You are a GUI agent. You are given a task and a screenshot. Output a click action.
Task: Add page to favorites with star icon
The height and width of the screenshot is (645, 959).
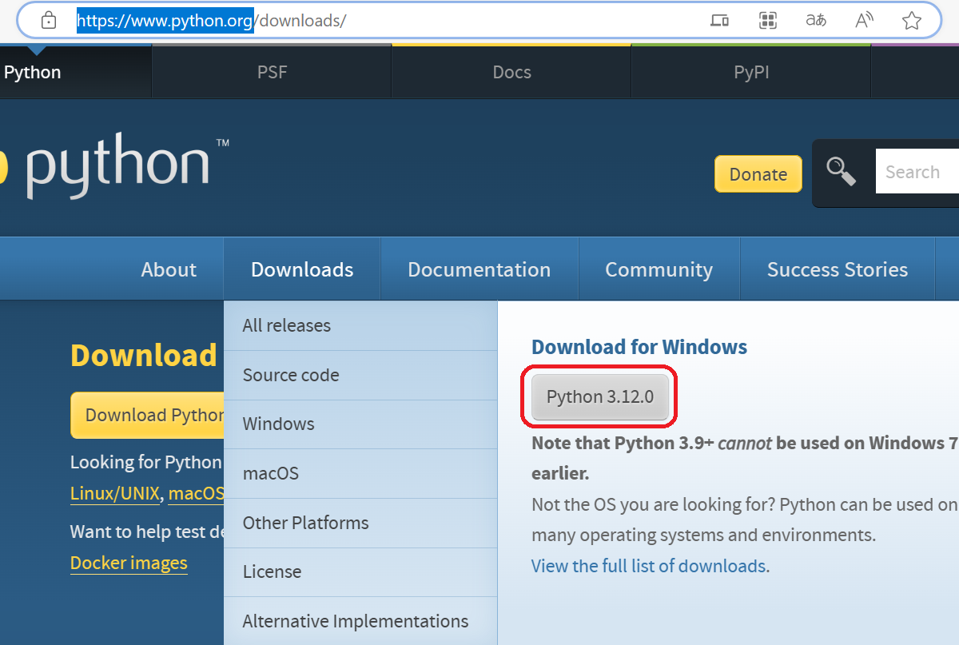[912, 21]
